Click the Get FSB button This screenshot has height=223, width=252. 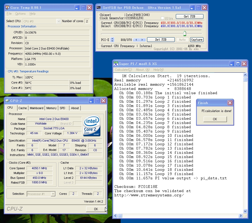[x=189, y=16]
